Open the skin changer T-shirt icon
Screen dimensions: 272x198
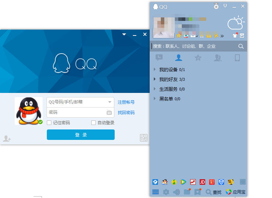point(235,35)
